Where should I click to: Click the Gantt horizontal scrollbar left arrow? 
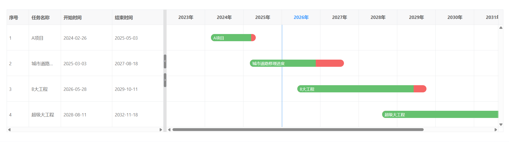pos(169,130)
